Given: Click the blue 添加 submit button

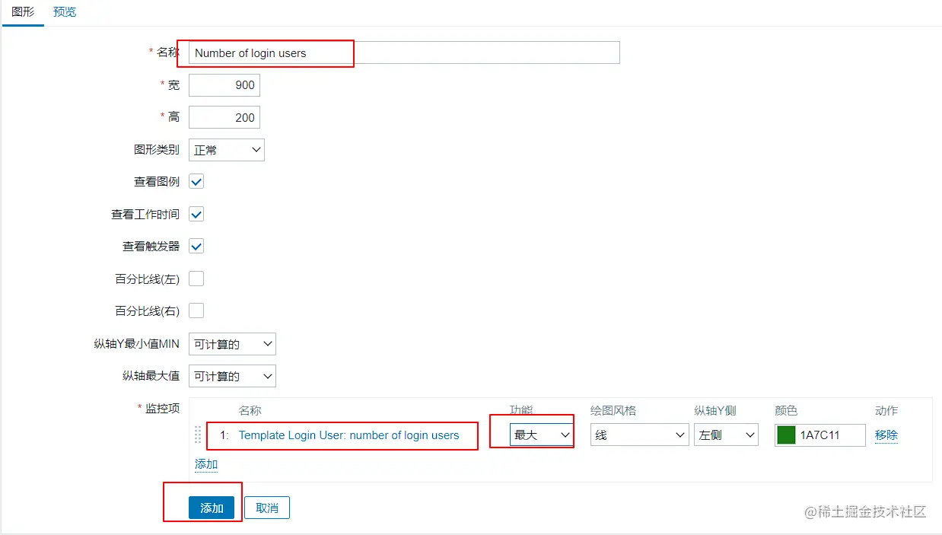Looking at the screenshot, I should coord(212,508).
